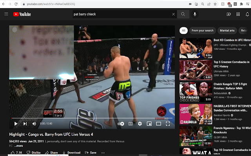
Task: Open notifications bell
Action: tap(247, 14)
